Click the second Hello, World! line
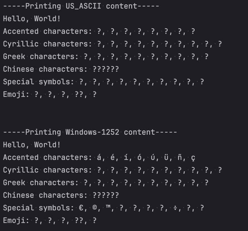The image size is (248, 231). (32, 145)
